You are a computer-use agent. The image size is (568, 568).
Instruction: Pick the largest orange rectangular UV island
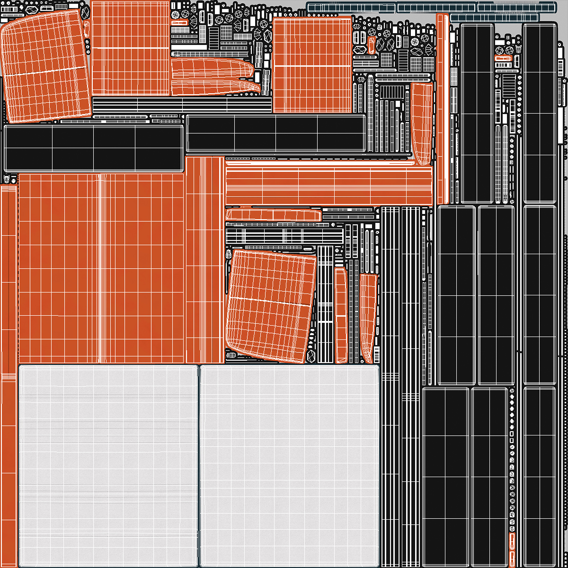tap(102, 268)
